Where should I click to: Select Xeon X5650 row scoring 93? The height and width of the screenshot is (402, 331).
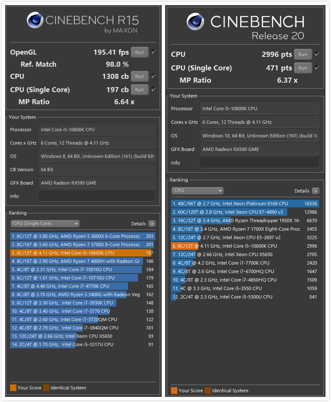(83, 336)
